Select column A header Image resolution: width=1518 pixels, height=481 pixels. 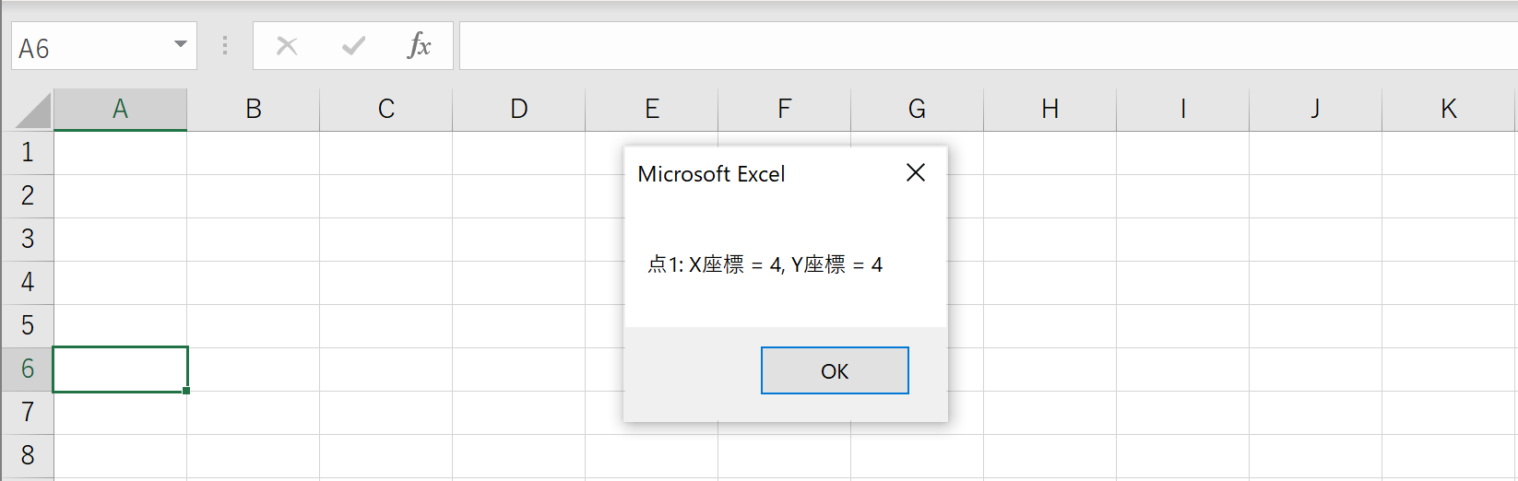pos(120,110)
